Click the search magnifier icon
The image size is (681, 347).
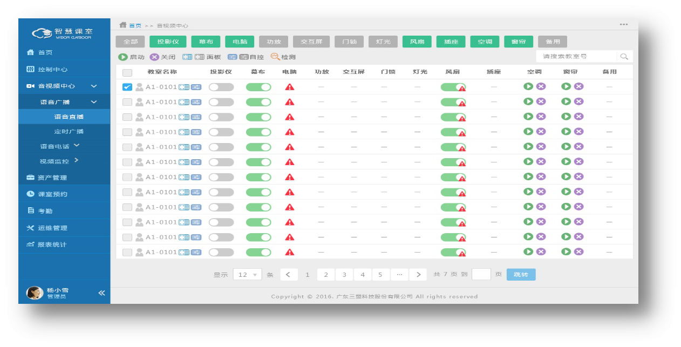(x=624, y=57)
